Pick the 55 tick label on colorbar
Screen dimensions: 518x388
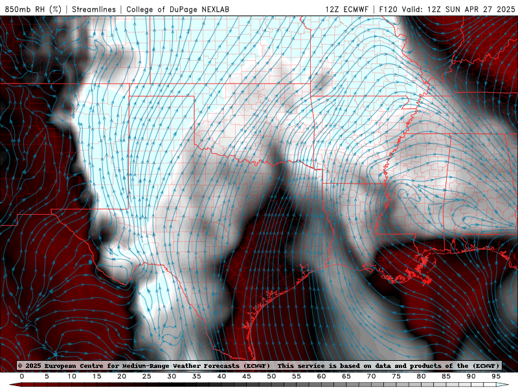pyautogui.click(x=297, y=376)
